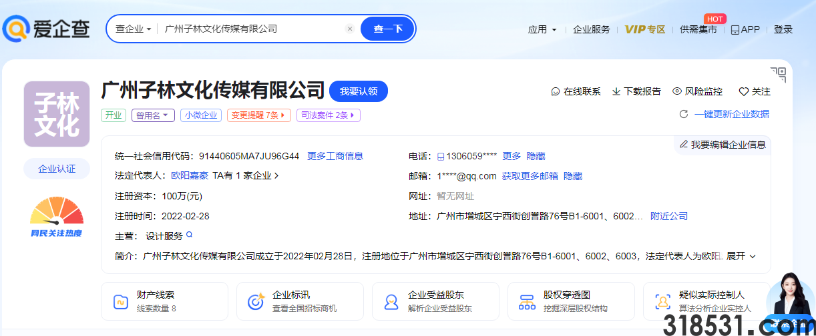Open VIP专区
This screenshot has width=816, height=336.
(x=645, y=29)
